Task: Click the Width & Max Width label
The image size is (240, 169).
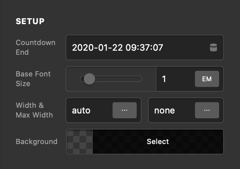Action: tap(34, 110)
